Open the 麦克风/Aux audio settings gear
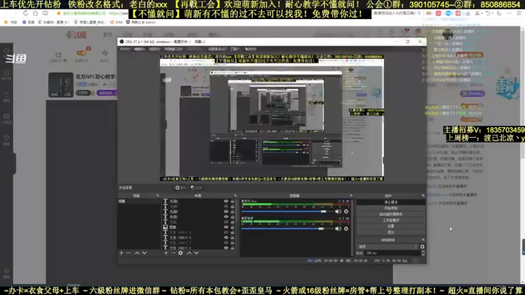This screenshot has height=295, width=525. tap(346, 211)
